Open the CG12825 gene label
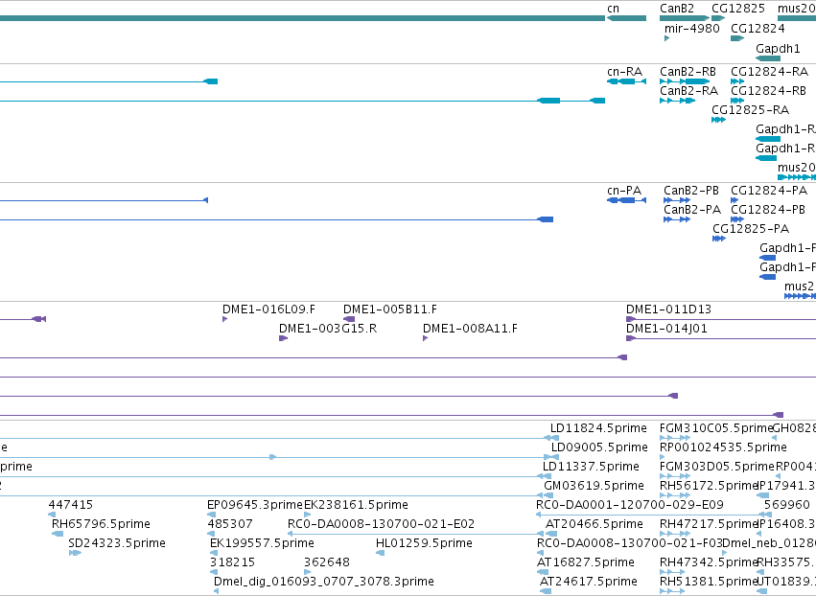816x596 pixels. pyautogui.click(x=738, y=9)
